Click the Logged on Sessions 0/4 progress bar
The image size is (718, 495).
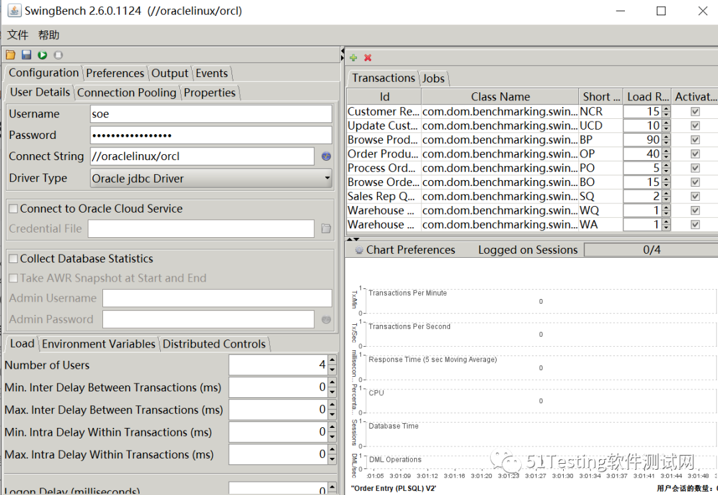(x=651, y=250)
